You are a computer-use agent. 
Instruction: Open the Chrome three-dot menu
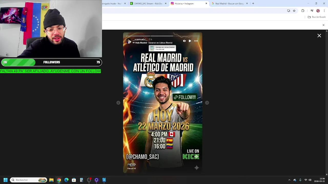324,11
